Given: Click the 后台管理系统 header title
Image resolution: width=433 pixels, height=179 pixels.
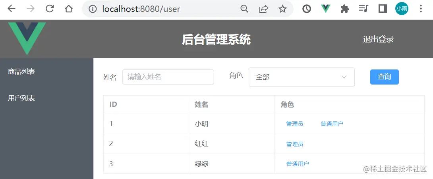Looking at the screenshot, I should pyautogui.click(x=216, y=39).
